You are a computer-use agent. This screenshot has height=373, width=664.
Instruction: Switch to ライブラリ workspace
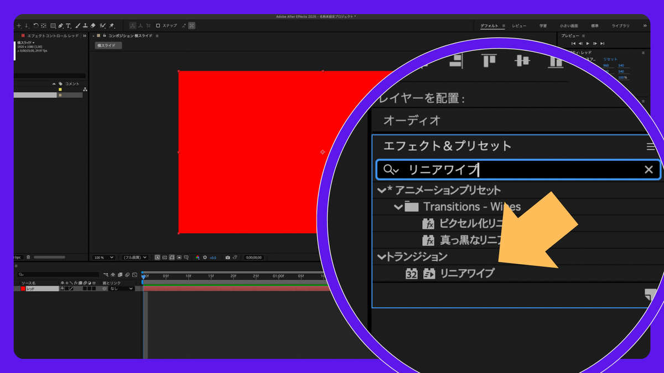point(620,26)
